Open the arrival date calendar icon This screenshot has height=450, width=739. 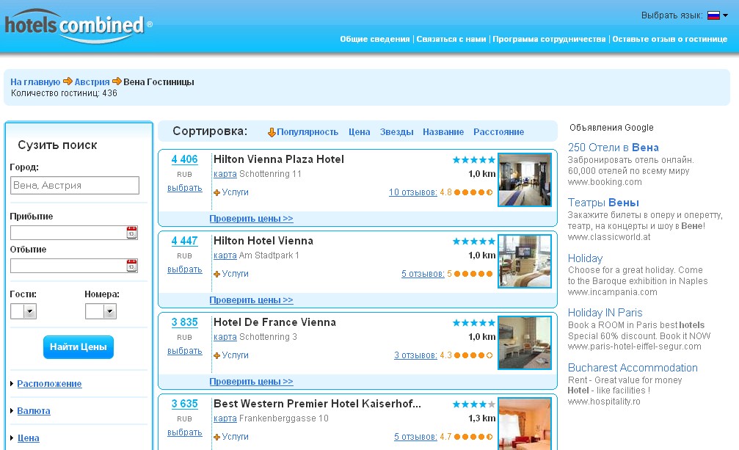tap(132, 232)
